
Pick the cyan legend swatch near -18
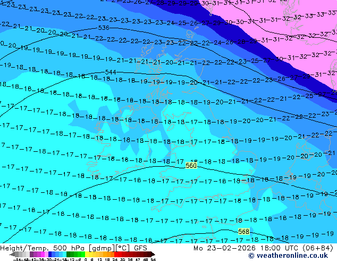click(x=64, y=254)
